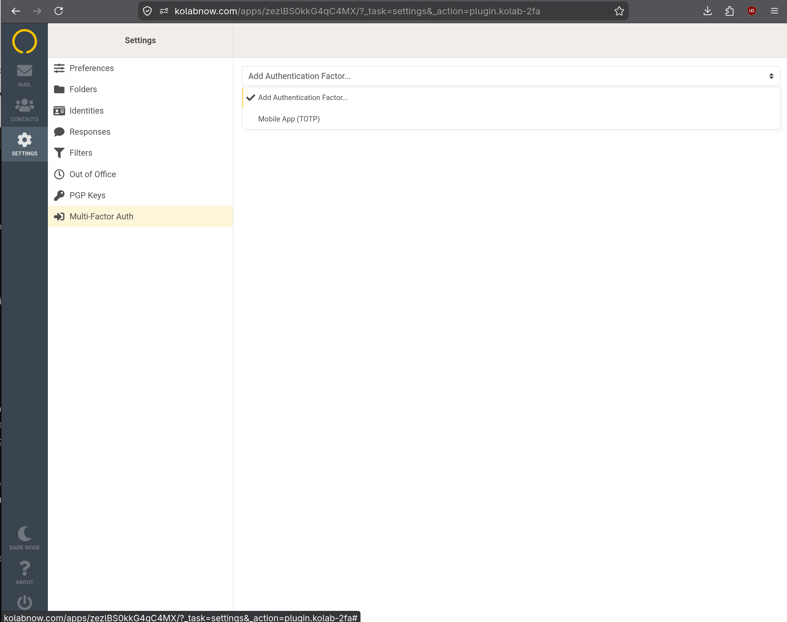
Task: Open PGP Keys settings section
Action: (x=88, y=195)
